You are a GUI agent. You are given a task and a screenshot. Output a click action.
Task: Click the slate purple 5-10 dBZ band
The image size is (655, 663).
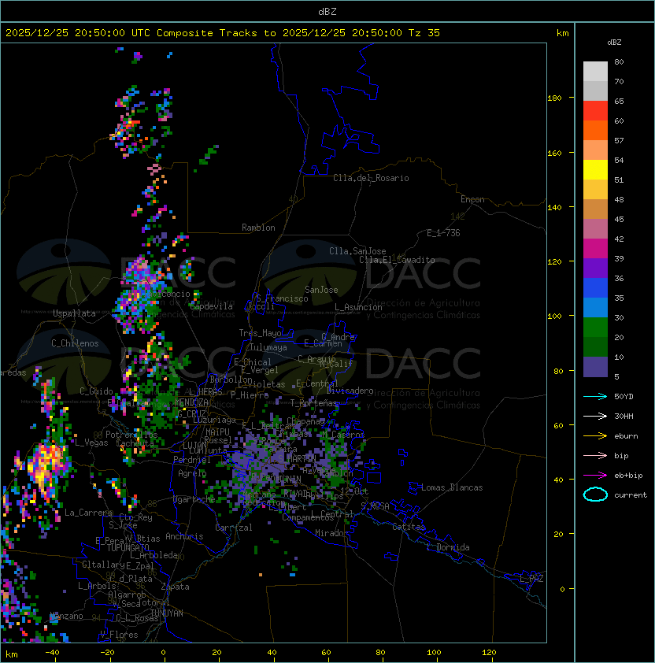(595, 367)
